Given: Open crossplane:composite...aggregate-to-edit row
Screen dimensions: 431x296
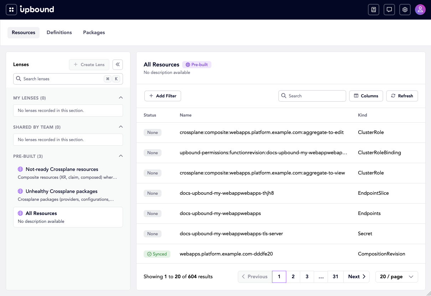Looking at the screenshot, I should click(281, 133).
